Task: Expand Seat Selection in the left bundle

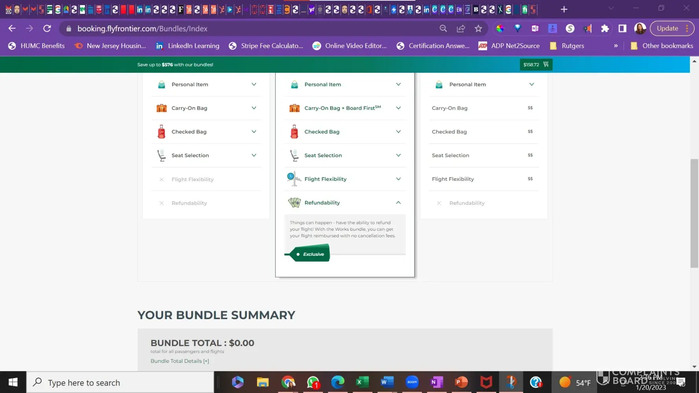Action: pyautogui.click(x=254, y=155)
